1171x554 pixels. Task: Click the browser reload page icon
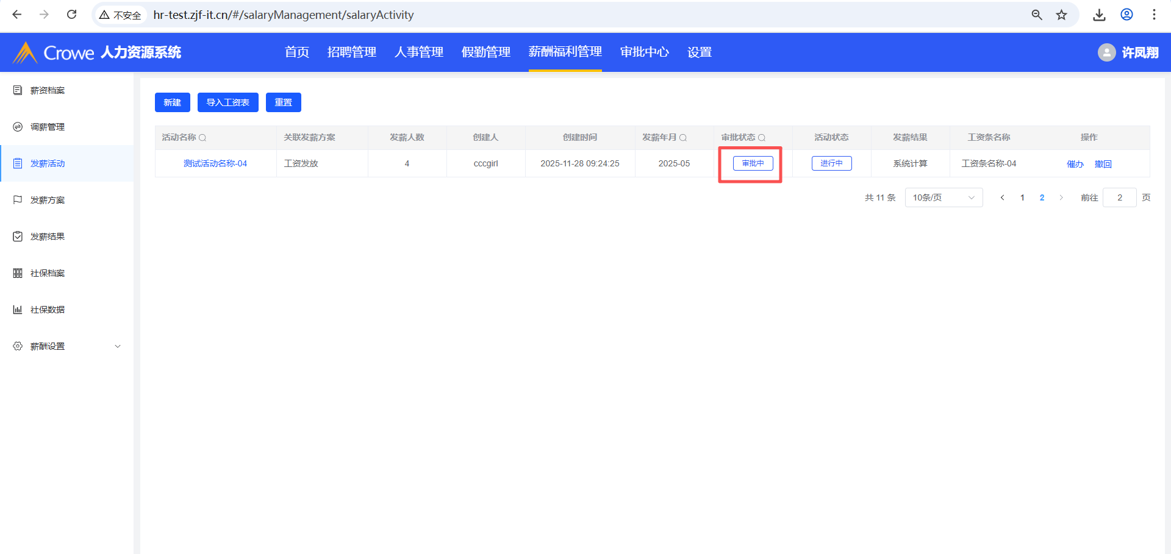[71, 15]
